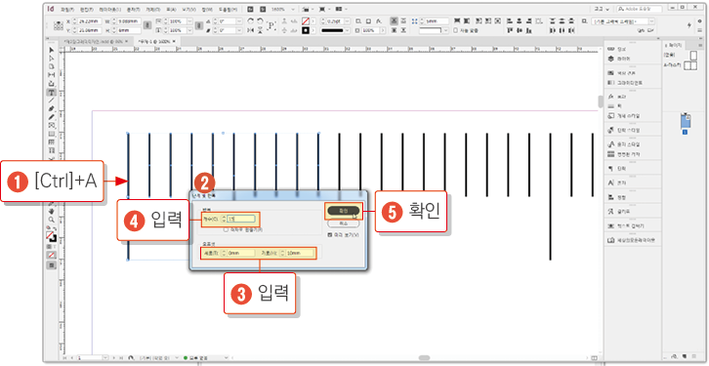The height and width of the screenshot is (366, 709).
Task: Open the Layers panel icon
Action: [x=610, y=60]
